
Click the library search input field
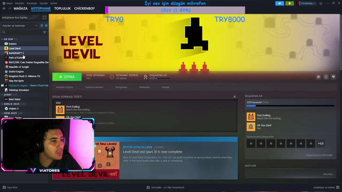click(24, 32)
